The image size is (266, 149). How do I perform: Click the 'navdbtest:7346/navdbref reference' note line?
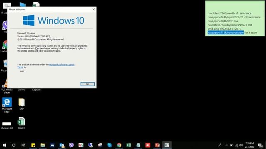[229, 13]
